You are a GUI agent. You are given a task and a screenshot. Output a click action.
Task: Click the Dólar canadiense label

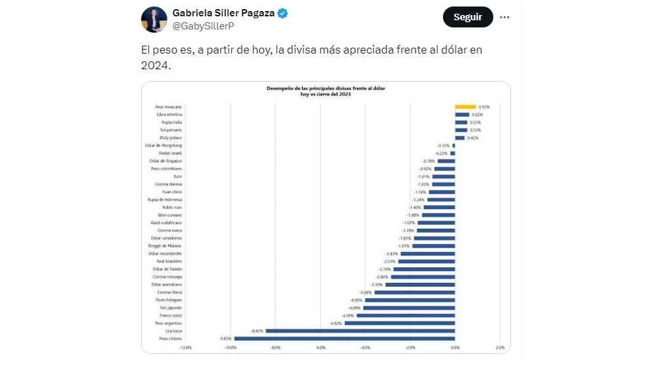click(169, 238)
